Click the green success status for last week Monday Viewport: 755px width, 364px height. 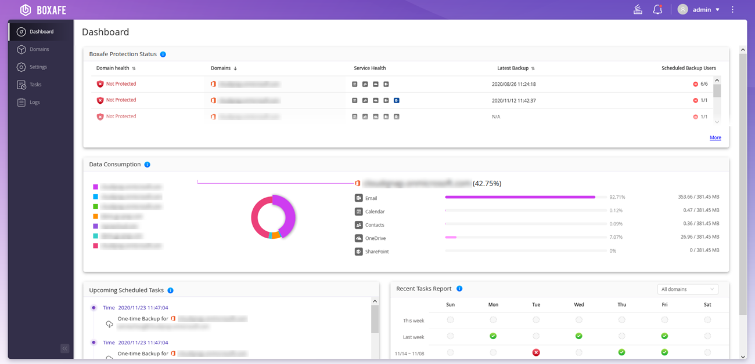click(493, 336)
